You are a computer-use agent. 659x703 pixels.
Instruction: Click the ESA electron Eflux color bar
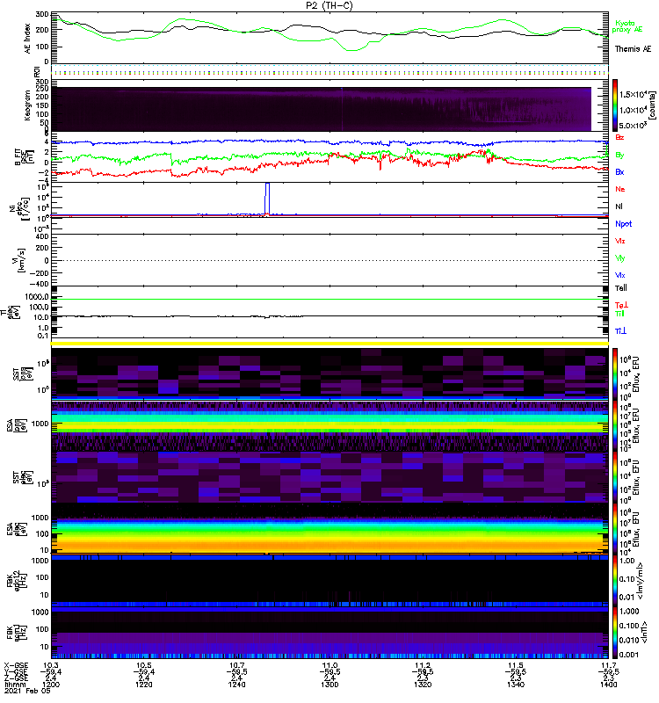(615, 529)
